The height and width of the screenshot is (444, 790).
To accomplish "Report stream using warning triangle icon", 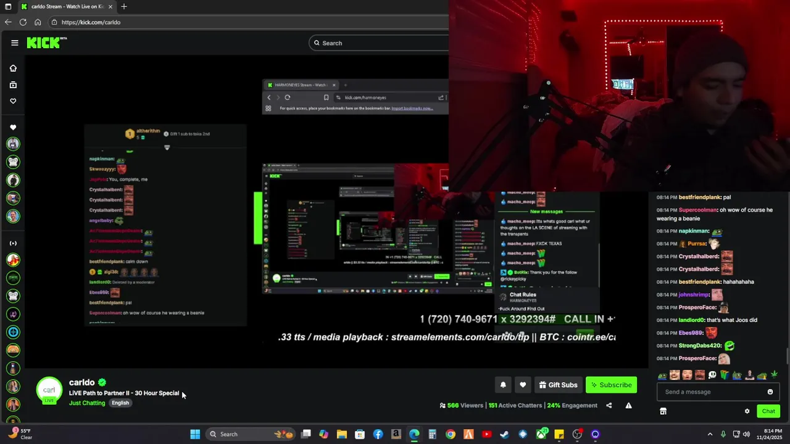I will pos(628,405).
